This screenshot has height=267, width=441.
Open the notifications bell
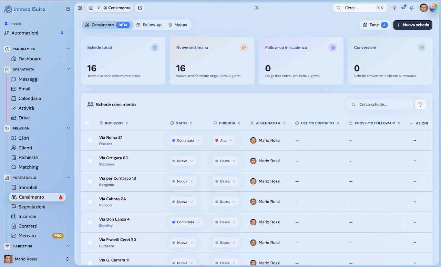[412, 8]
